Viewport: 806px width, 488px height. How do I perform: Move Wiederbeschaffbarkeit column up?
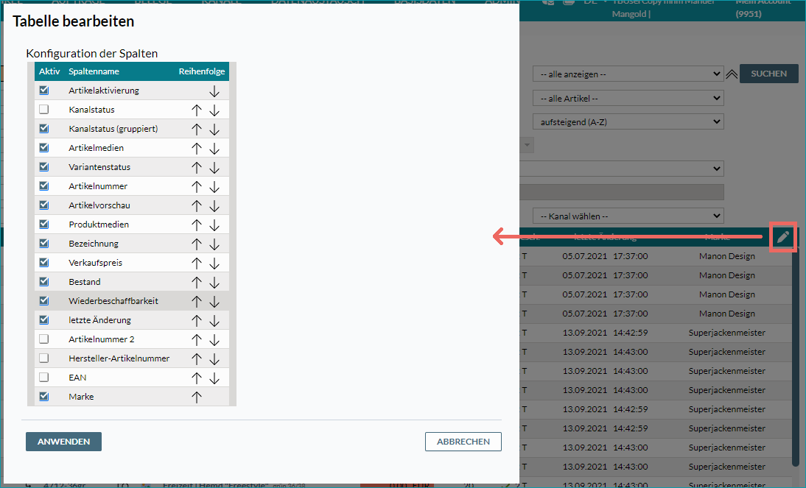(x=197, y=302)
